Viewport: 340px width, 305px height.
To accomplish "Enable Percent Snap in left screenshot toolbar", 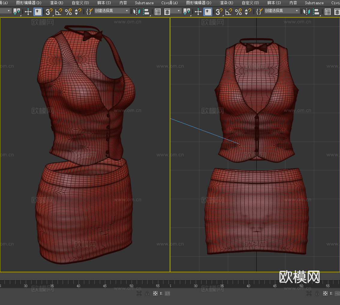I will point(68,12).
